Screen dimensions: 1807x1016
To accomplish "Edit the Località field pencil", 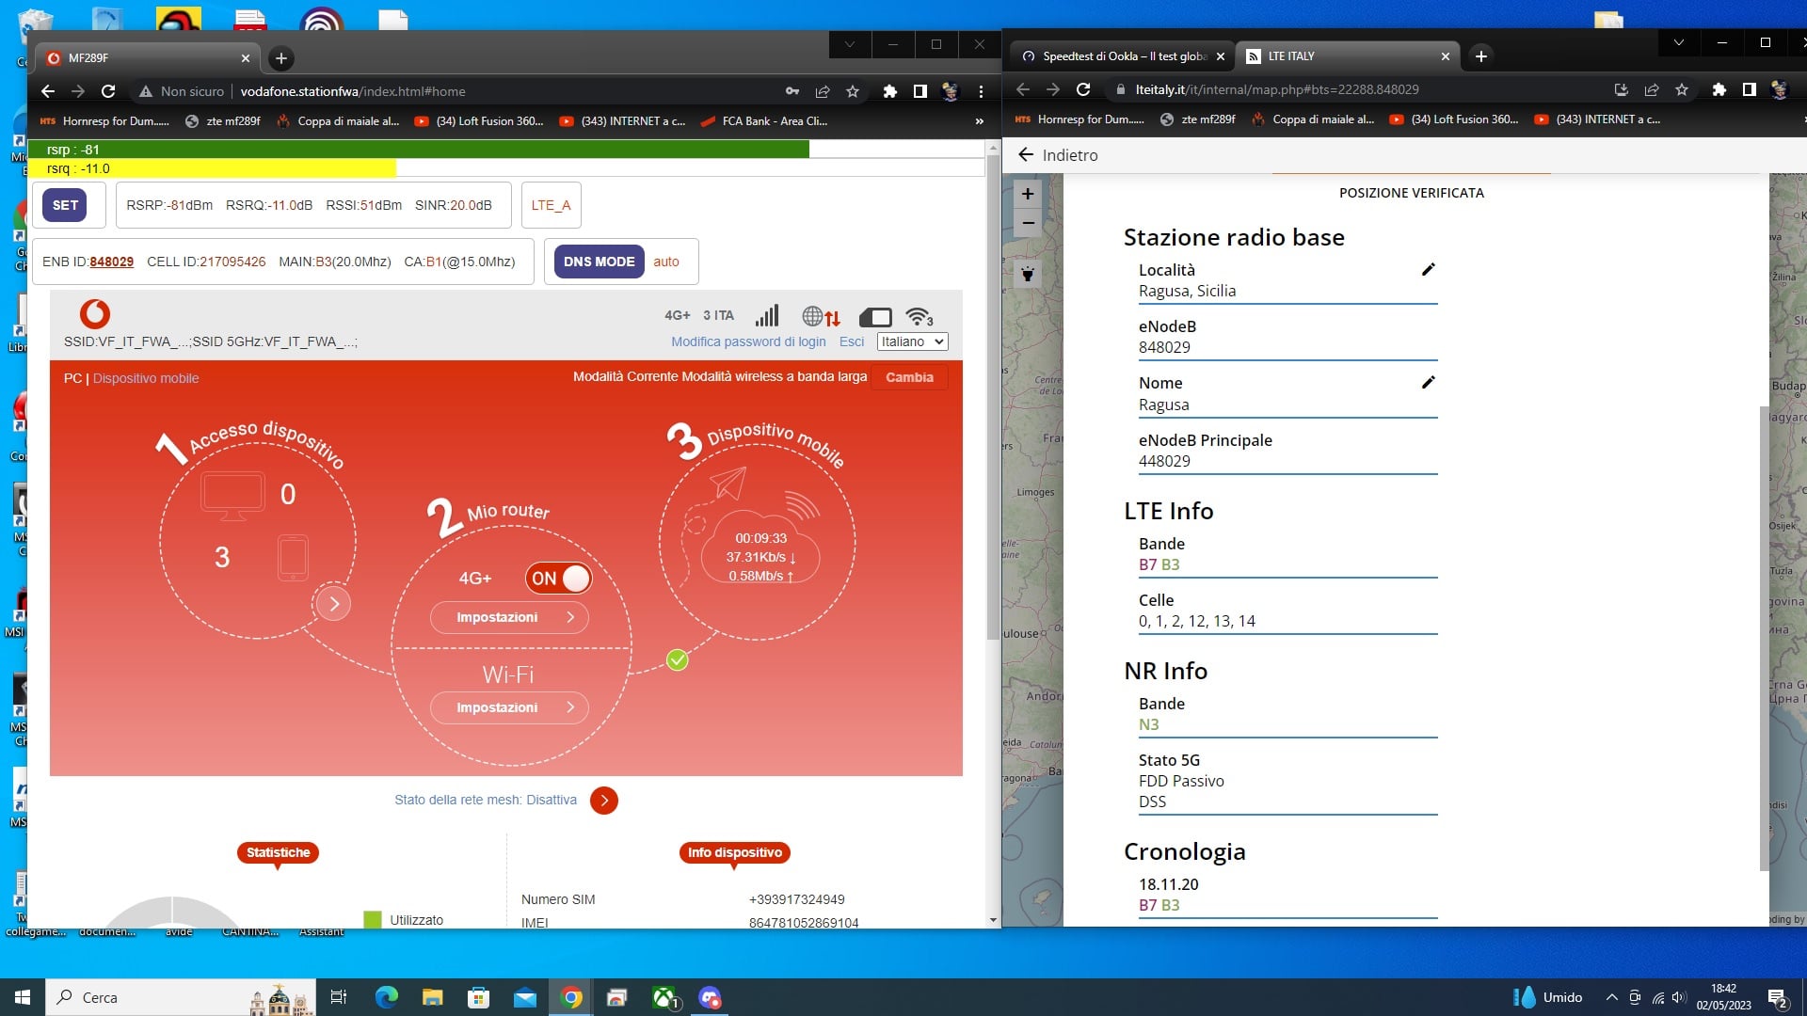I will [1428, 270].
